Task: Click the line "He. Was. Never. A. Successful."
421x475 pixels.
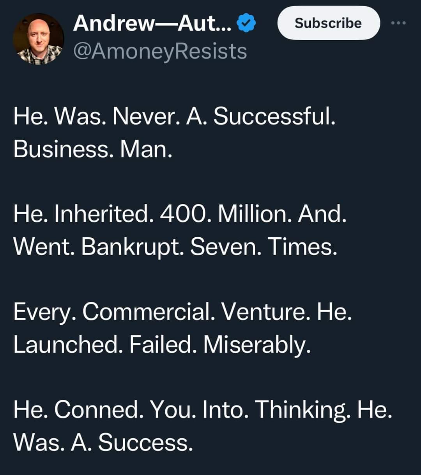Action: [x=174, y=116]
